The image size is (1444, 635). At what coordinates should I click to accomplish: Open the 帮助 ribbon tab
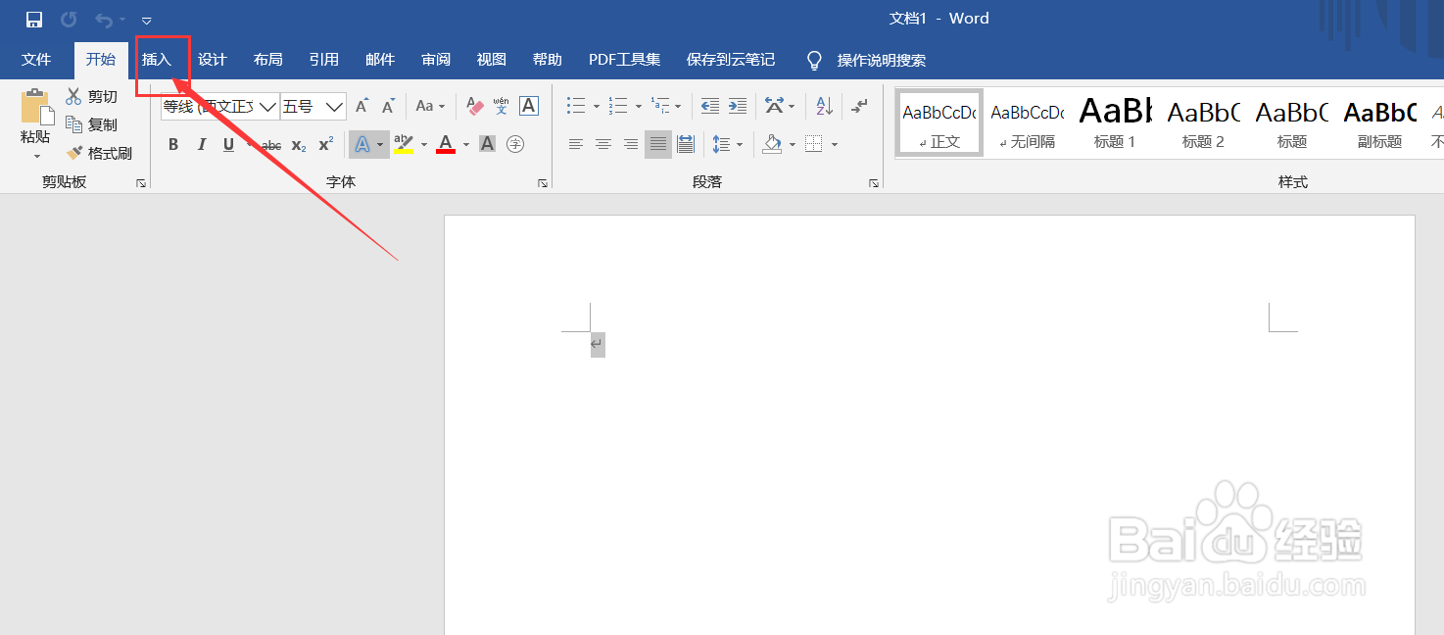(x=548, y=60)
